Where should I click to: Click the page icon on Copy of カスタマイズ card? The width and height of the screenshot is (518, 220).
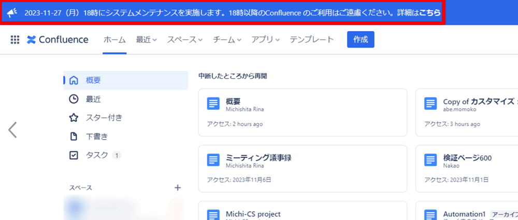pos(431,104)
